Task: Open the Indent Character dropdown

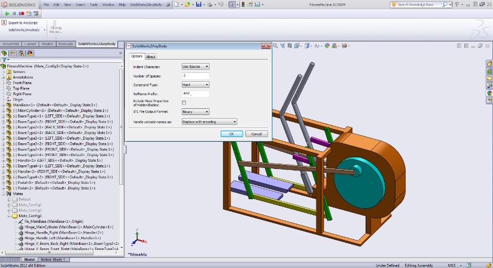Action: (x=195, y=66)
